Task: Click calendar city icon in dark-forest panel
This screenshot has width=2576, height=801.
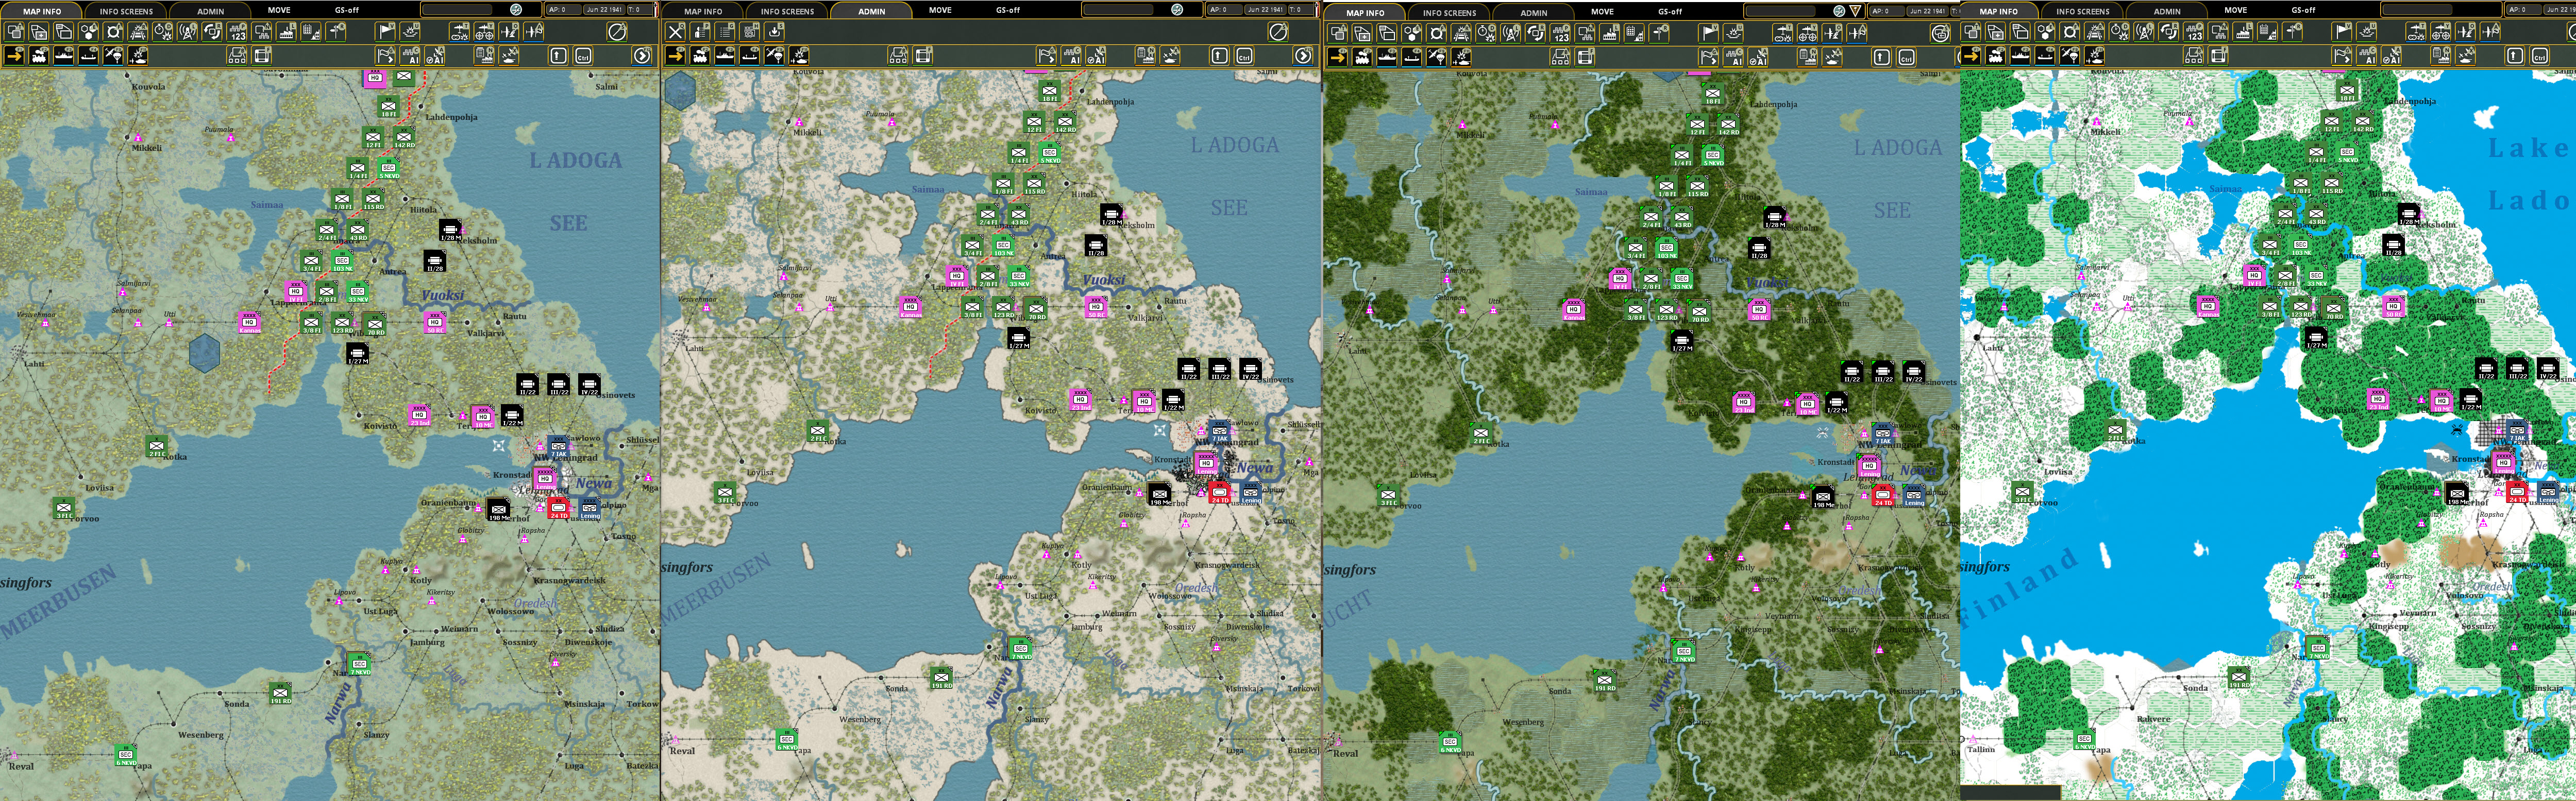Action: tap(1634, 33)
